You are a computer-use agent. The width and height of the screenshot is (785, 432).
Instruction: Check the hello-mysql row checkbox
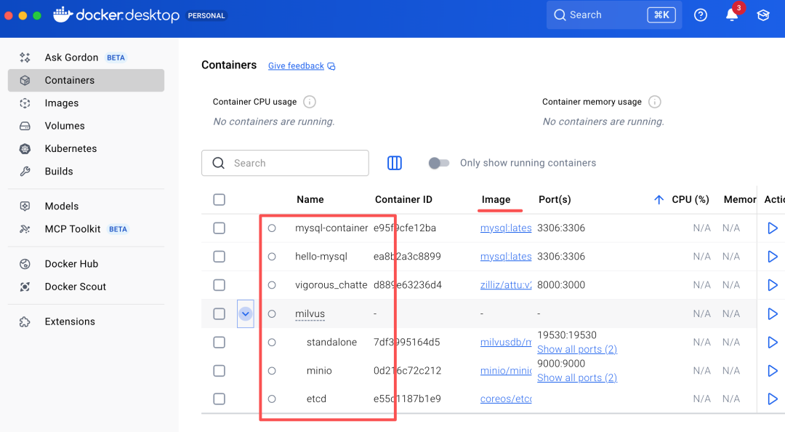[220, 257]
